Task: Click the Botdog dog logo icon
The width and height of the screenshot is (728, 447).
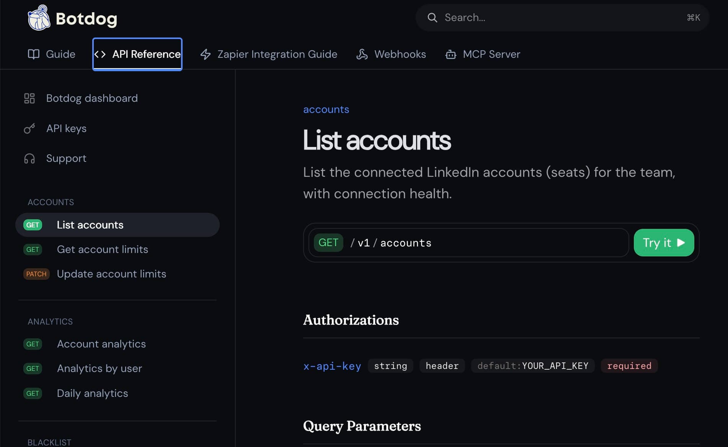Action: (x=39, y=18)
